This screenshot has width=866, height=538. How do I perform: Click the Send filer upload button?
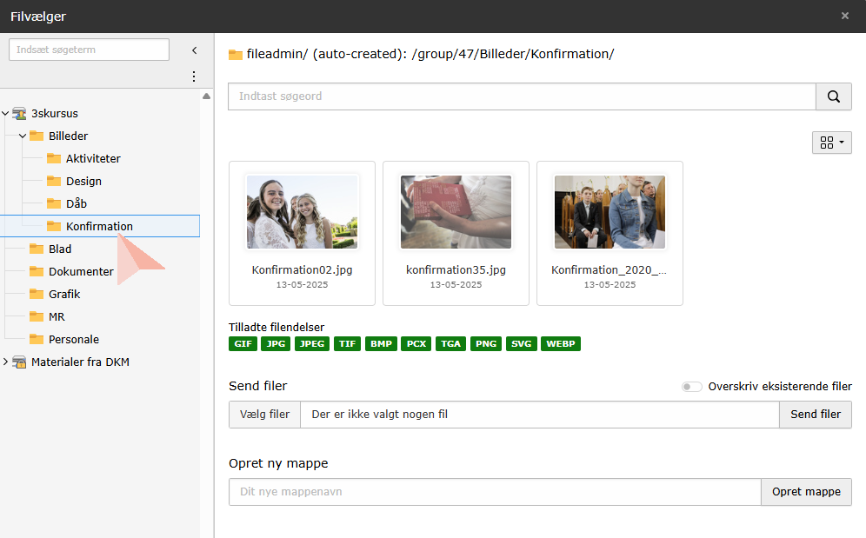tap(816, 415)
